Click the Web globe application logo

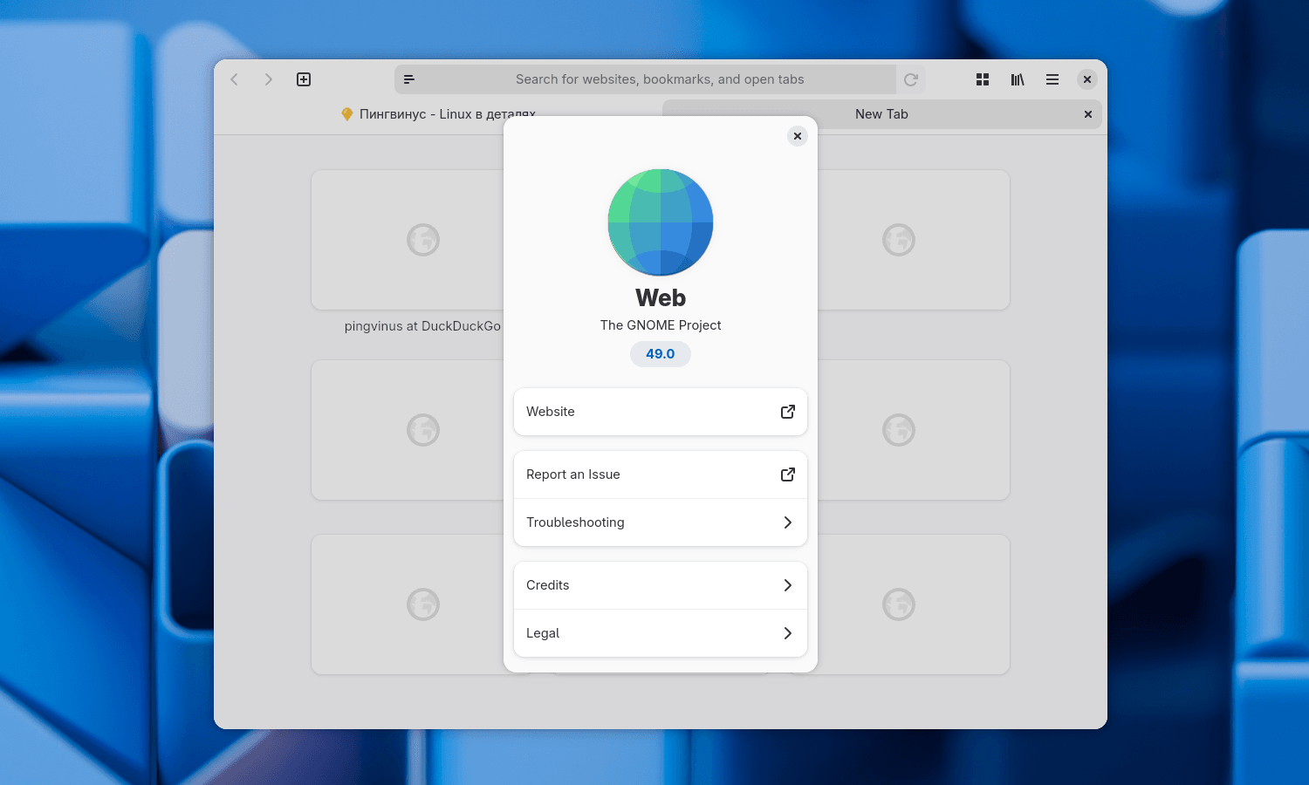(661, 222)
